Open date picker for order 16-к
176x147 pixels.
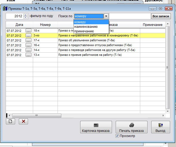point(29,45)
